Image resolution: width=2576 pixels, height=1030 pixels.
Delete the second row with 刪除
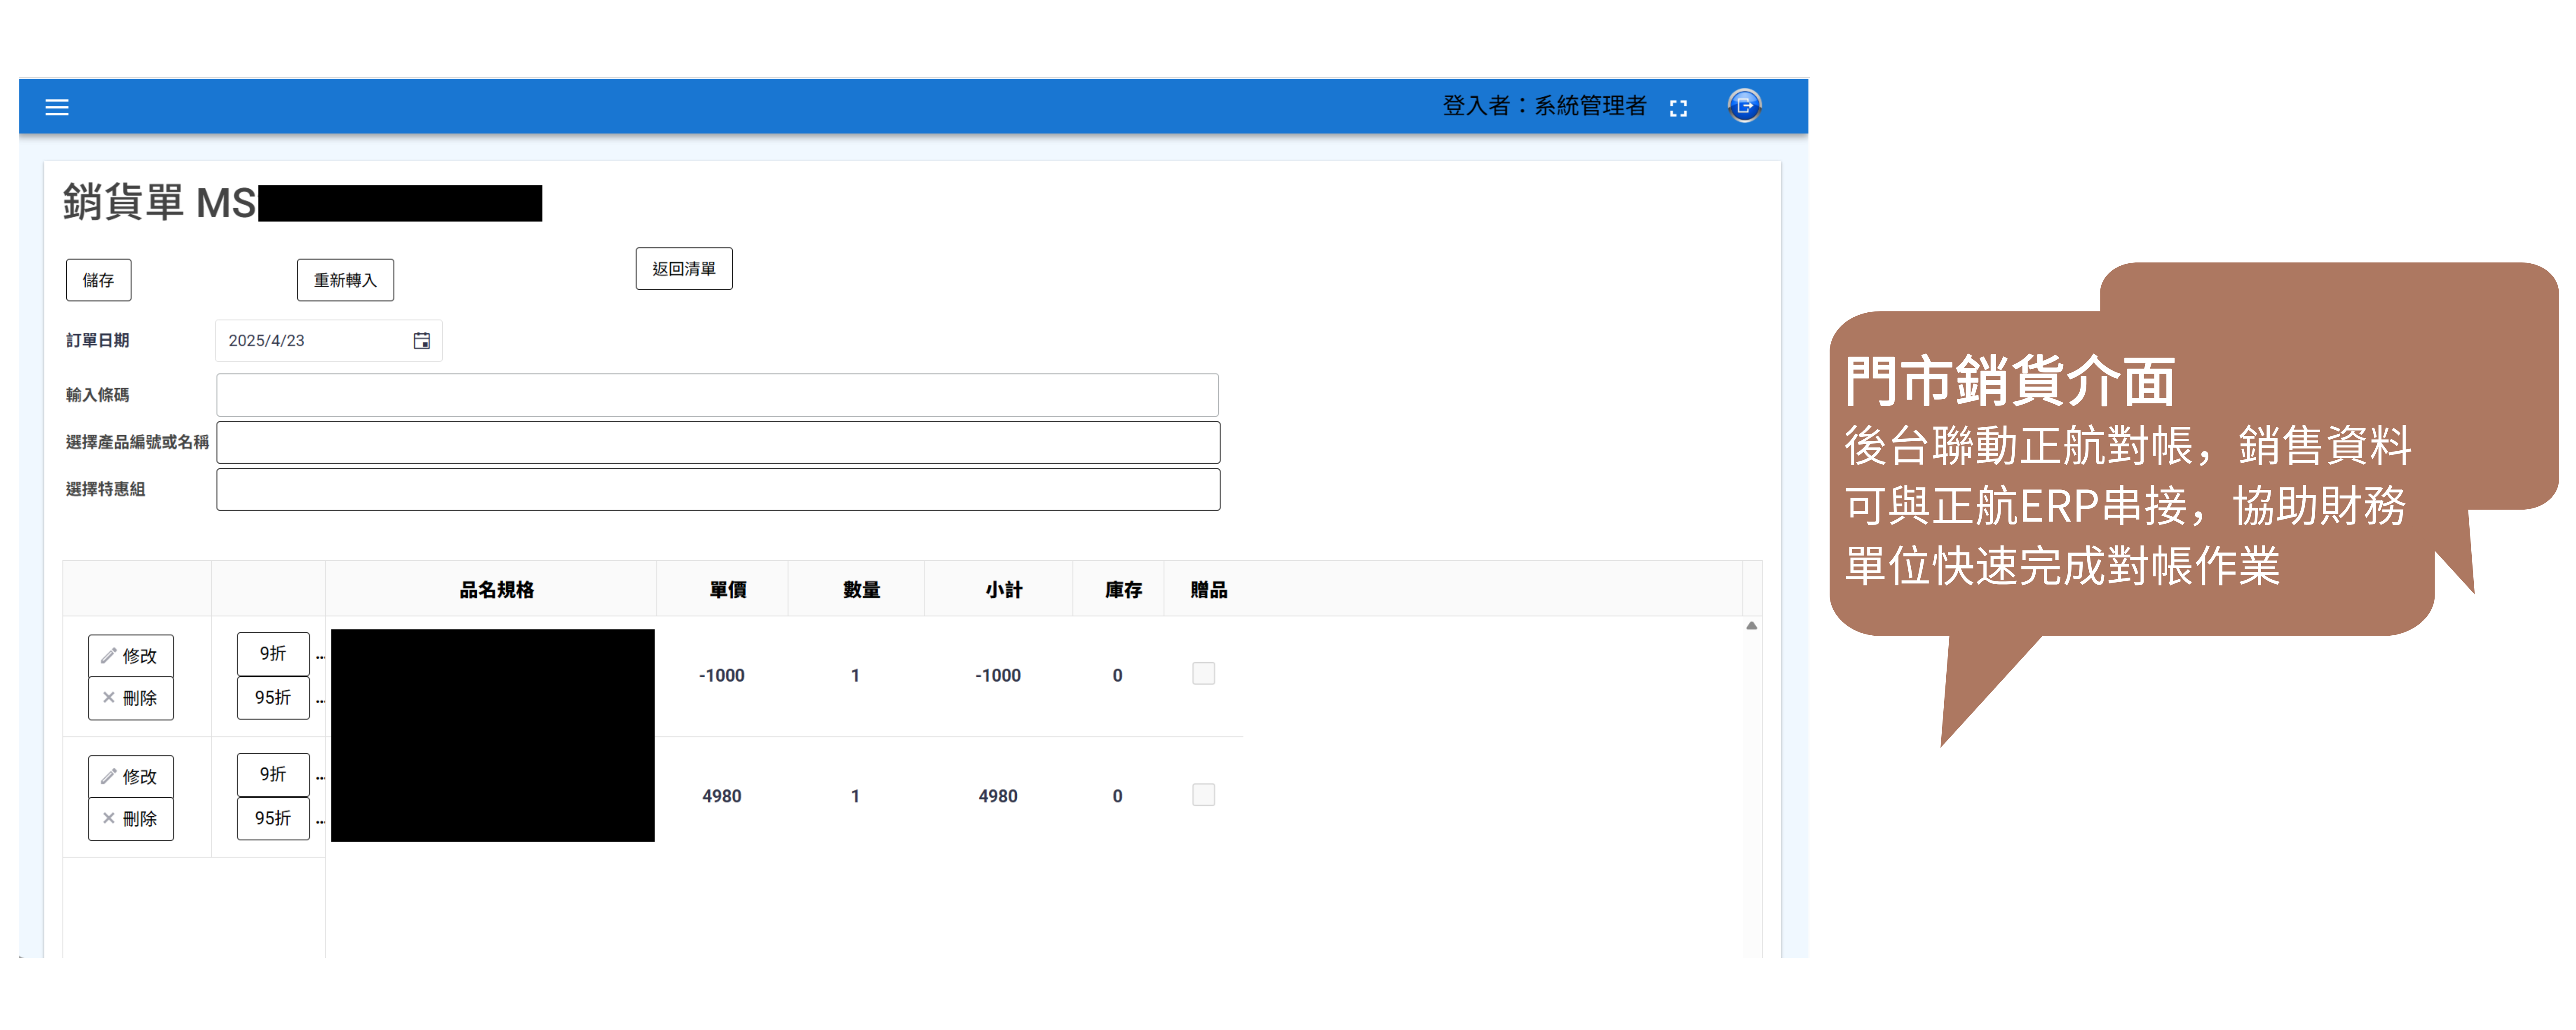[x=131, y=819]
